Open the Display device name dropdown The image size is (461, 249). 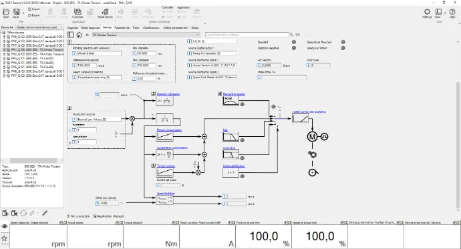(39, 27)
